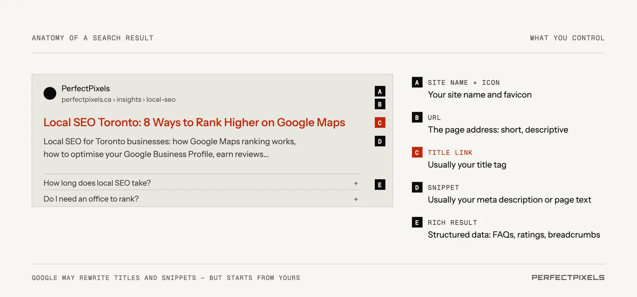Click the 'ANATOMY OF A SEARCH RESULT' header
The image size is (637, 297).
click(x=93, y=38)
